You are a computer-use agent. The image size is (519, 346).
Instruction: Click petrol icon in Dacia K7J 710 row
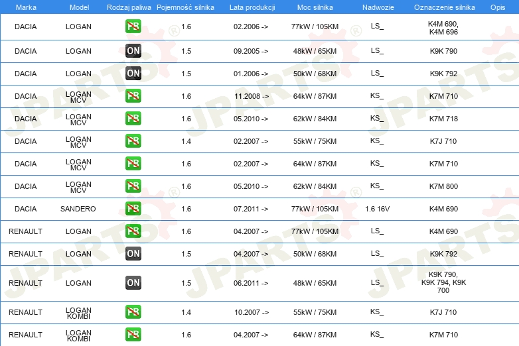point(133,141)
